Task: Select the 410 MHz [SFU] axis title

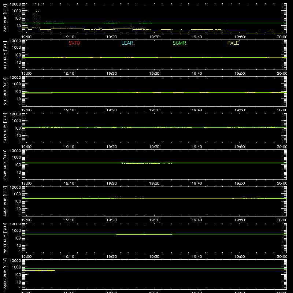Action: point(5,55)
